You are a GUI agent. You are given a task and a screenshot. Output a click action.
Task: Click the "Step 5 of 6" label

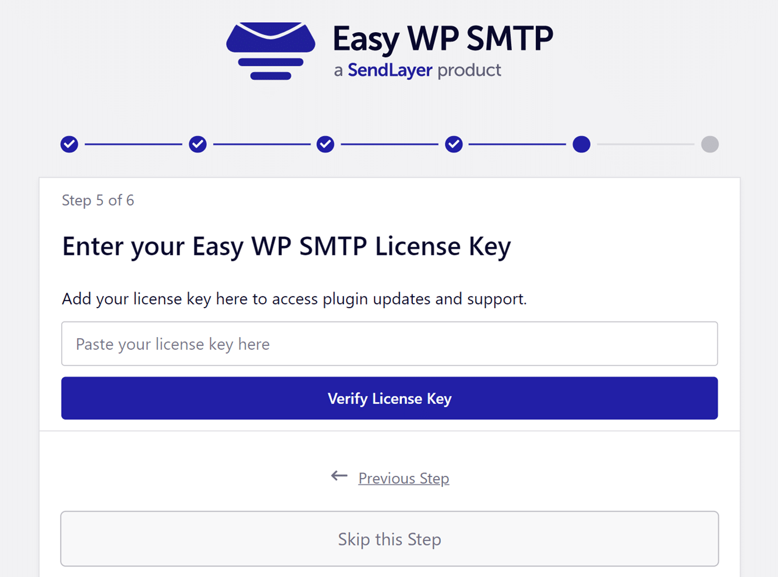(x=98, y=200)
